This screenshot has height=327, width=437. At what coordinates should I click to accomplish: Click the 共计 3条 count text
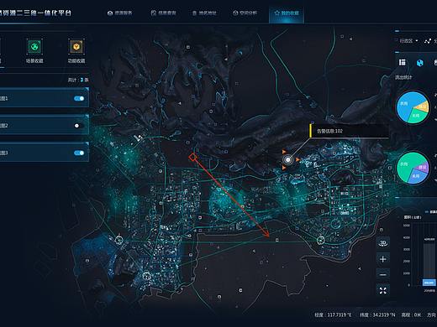click(x=78, y=80)
